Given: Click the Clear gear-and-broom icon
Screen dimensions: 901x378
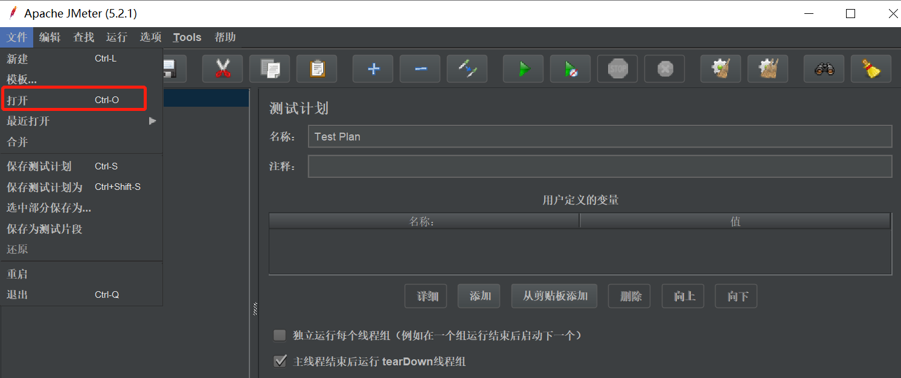Looking at the screenshot, I should tap(721, 69).
